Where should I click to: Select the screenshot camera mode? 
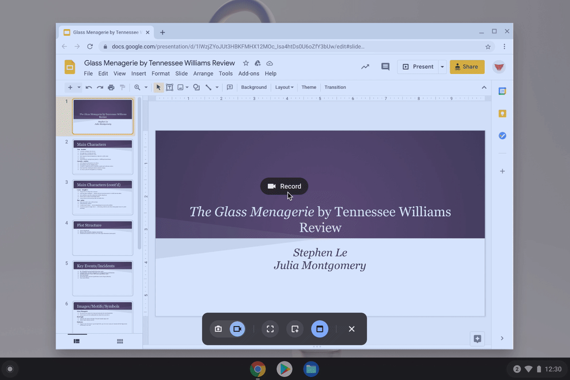pyautogui.click(x=218, y=329)
